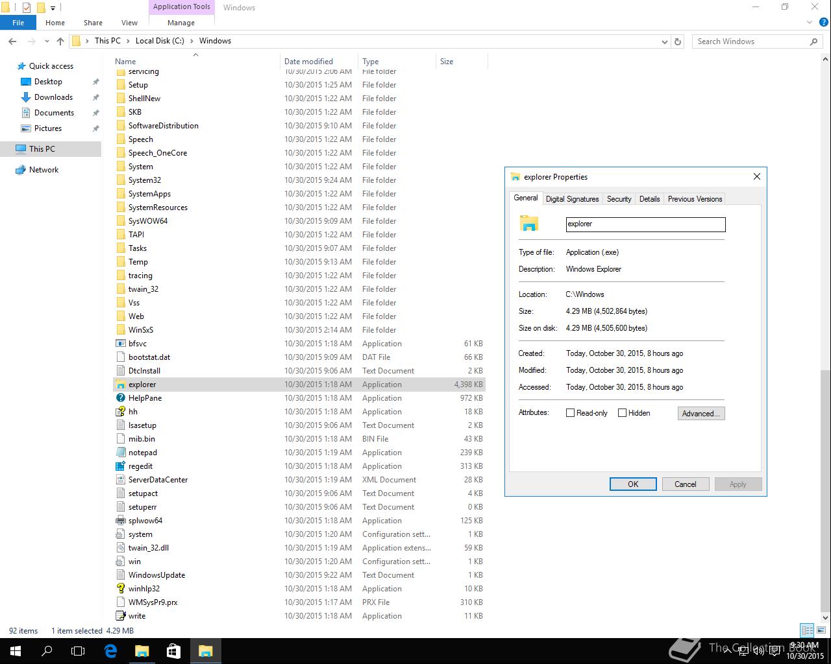
Task: Switch to details view in status bar
Action: point(807,630)
